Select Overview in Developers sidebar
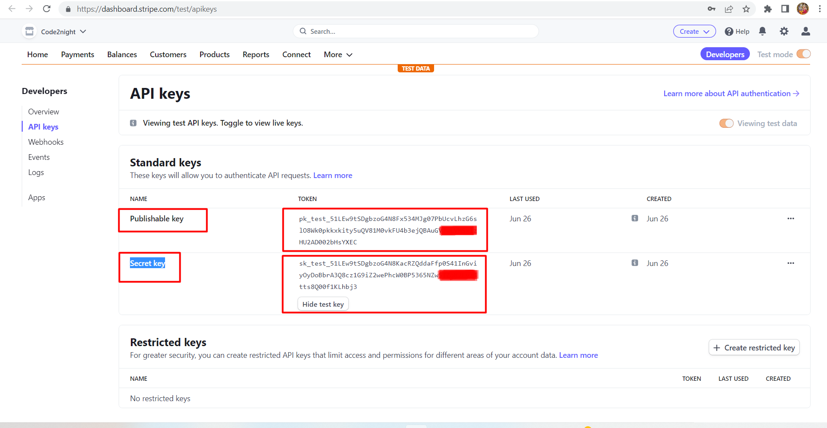Screen dimensions: 827x428 pyautogui.click(x=44, y=112)
